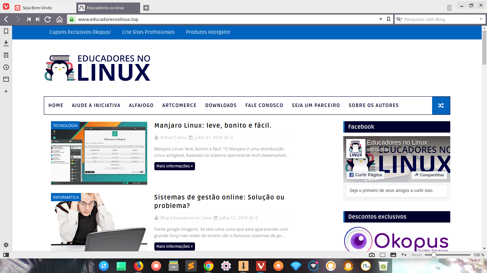This screenshot has height=273, width=487.
Task: Toggle image loading in the status bar
Action: [393, 255]
